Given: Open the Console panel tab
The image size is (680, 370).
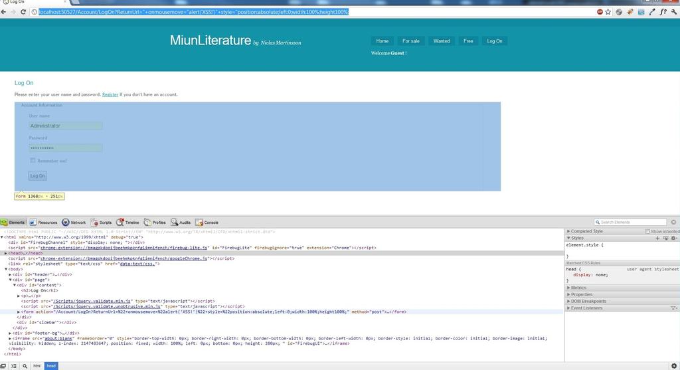Looking at the screenshot, I should pos(207,223).
